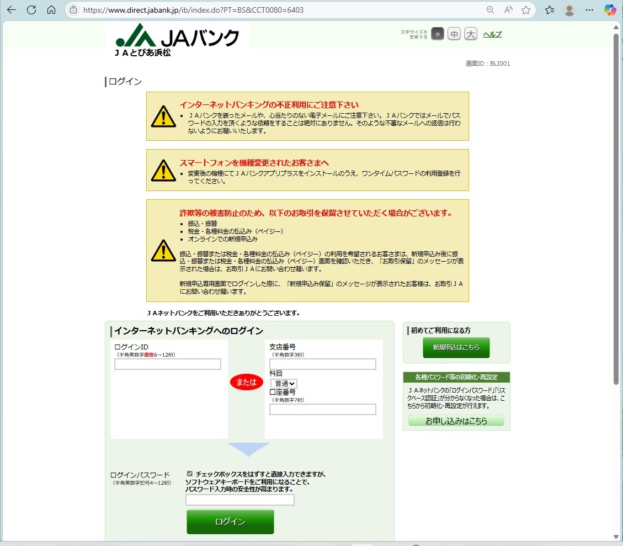Click the インターネットバンキングの不正利用にご注意下さい heading
Image resolution: width=623 pixels, height=546 pixels.
[x=269, y=105]
